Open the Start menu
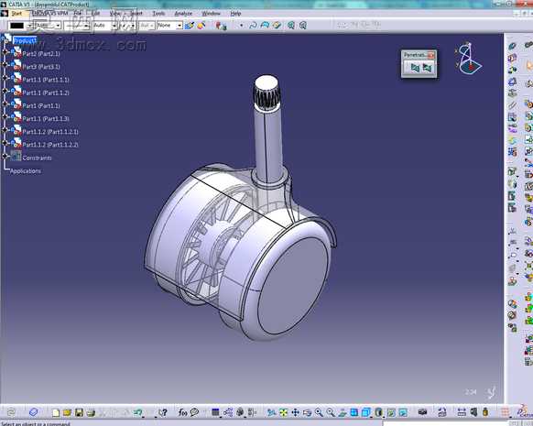The width and height of the screenshot is (533, 426). point(16,14)
